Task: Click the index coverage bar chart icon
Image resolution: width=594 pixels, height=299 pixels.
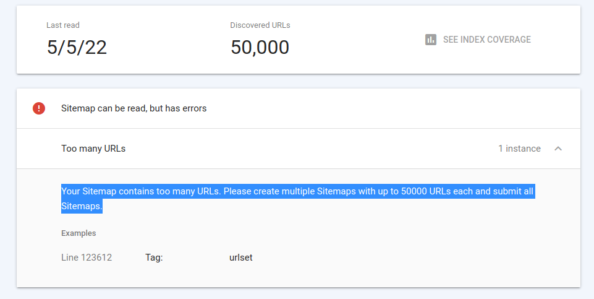Action: coord(431,40)
